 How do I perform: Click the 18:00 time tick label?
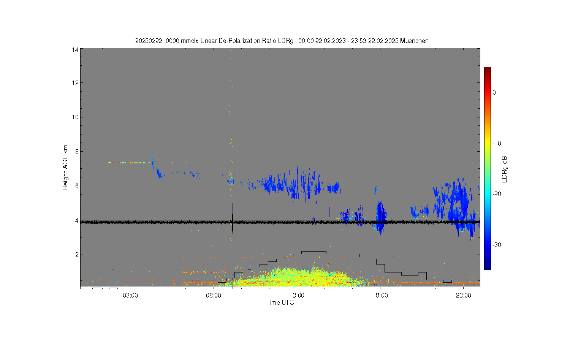(380, 295)
